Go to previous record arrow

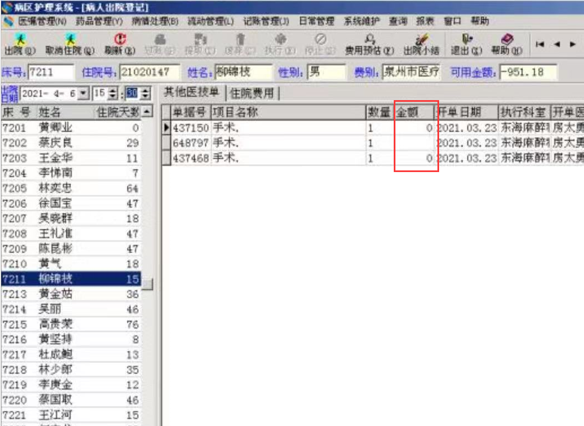point(557,44)
